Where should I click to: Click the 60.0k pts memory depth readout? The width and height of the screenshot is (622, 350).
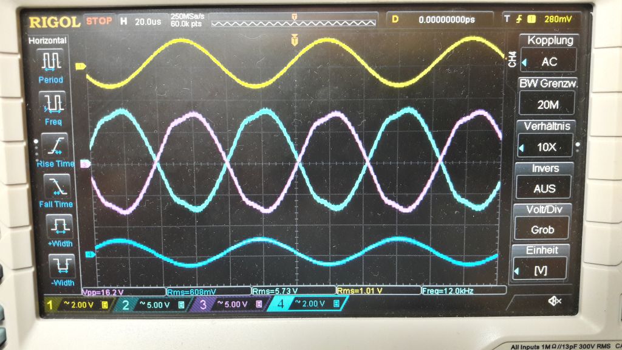(x=186, y=24)
